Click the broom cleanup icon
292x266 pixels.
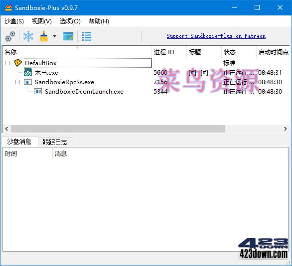44,36
